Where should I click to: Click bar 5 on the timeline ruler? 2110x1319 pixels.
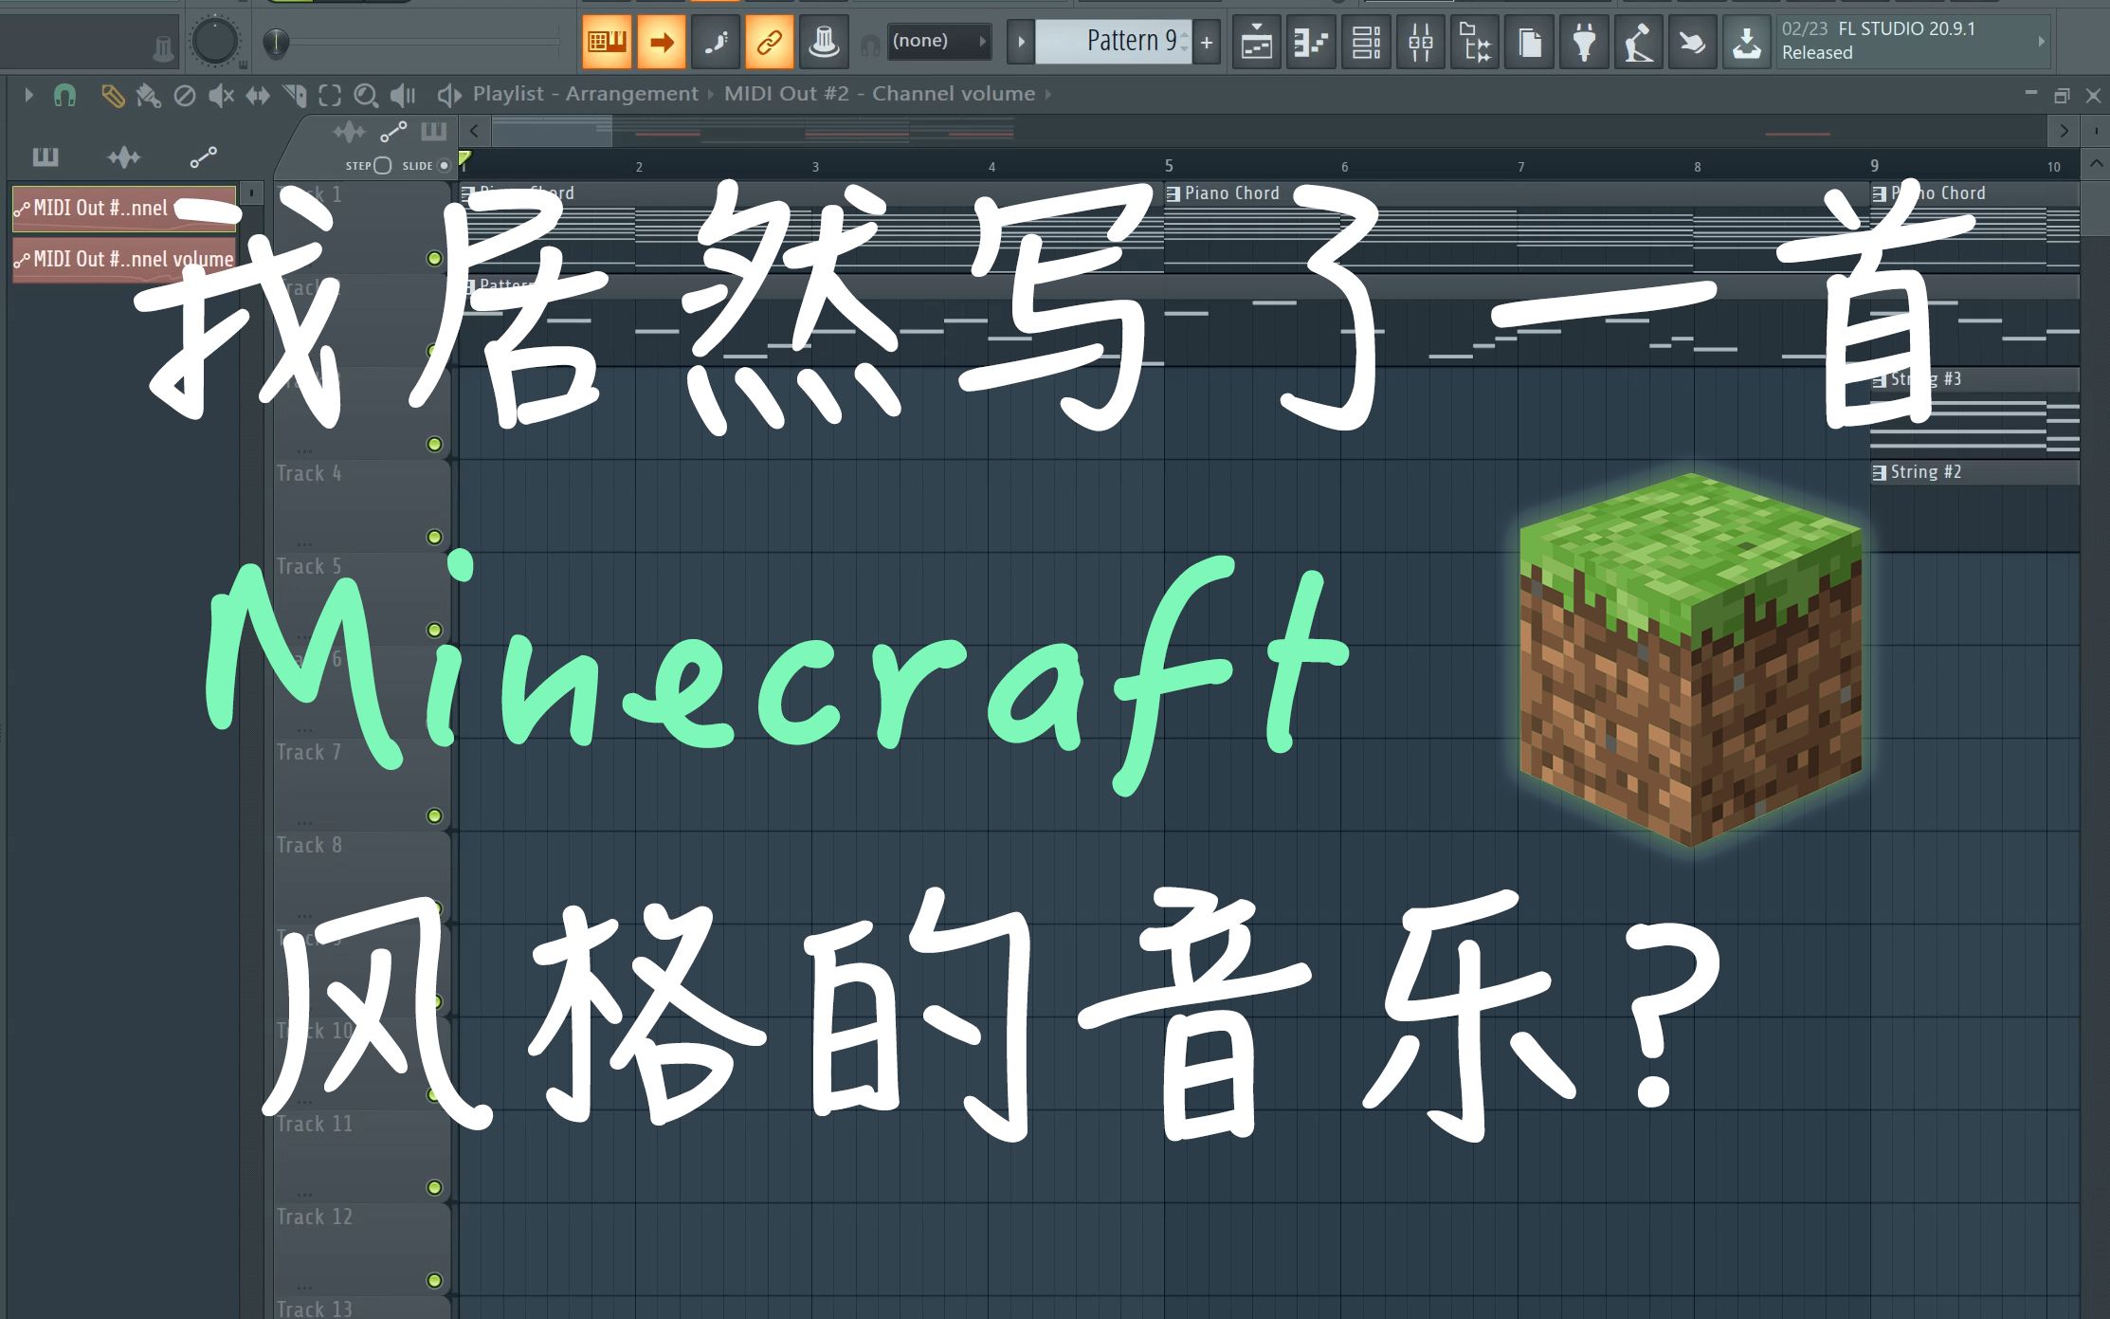pos(1169,166)
